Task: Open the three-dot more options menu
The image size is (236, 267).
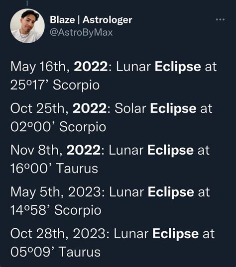Action: pyautogui.click(x=220, y=19)
